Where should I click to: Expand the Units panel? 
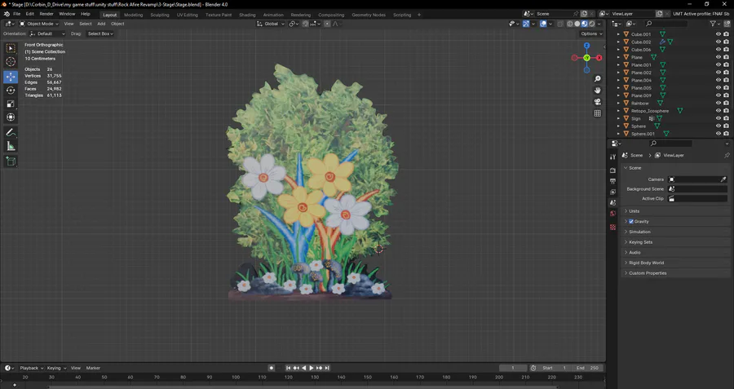click(635, 210)
